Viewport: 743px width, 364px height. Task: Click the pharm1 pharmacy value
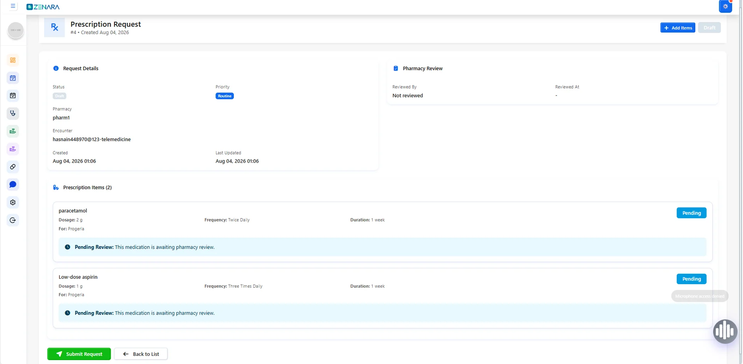click(x=61, y=118)
